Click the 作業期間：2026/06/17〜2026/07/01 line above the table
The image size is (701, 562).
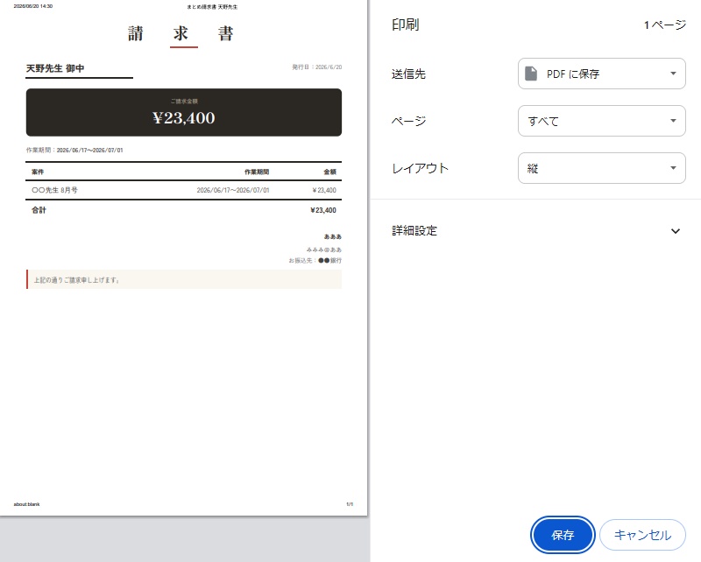[x=74, y=150]
